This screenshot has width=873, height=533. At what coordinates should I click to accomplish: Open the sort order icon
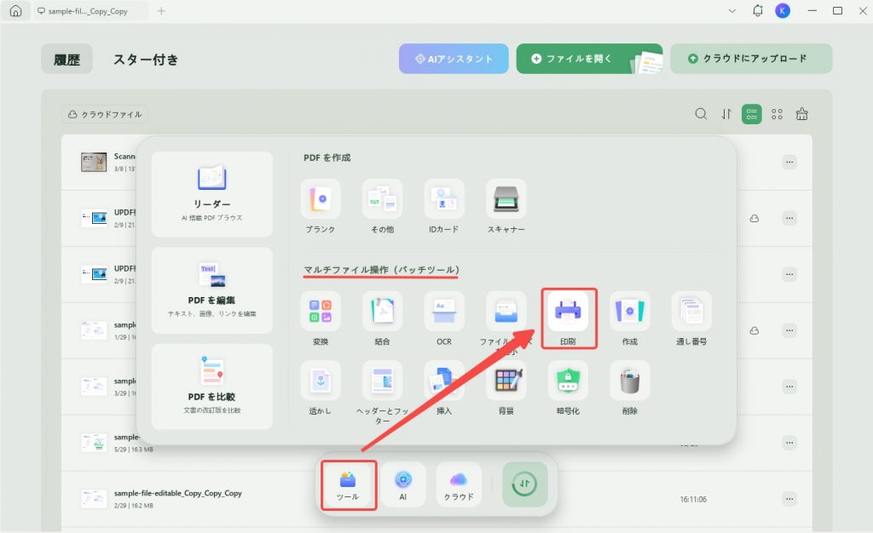[x=726, y=114]
